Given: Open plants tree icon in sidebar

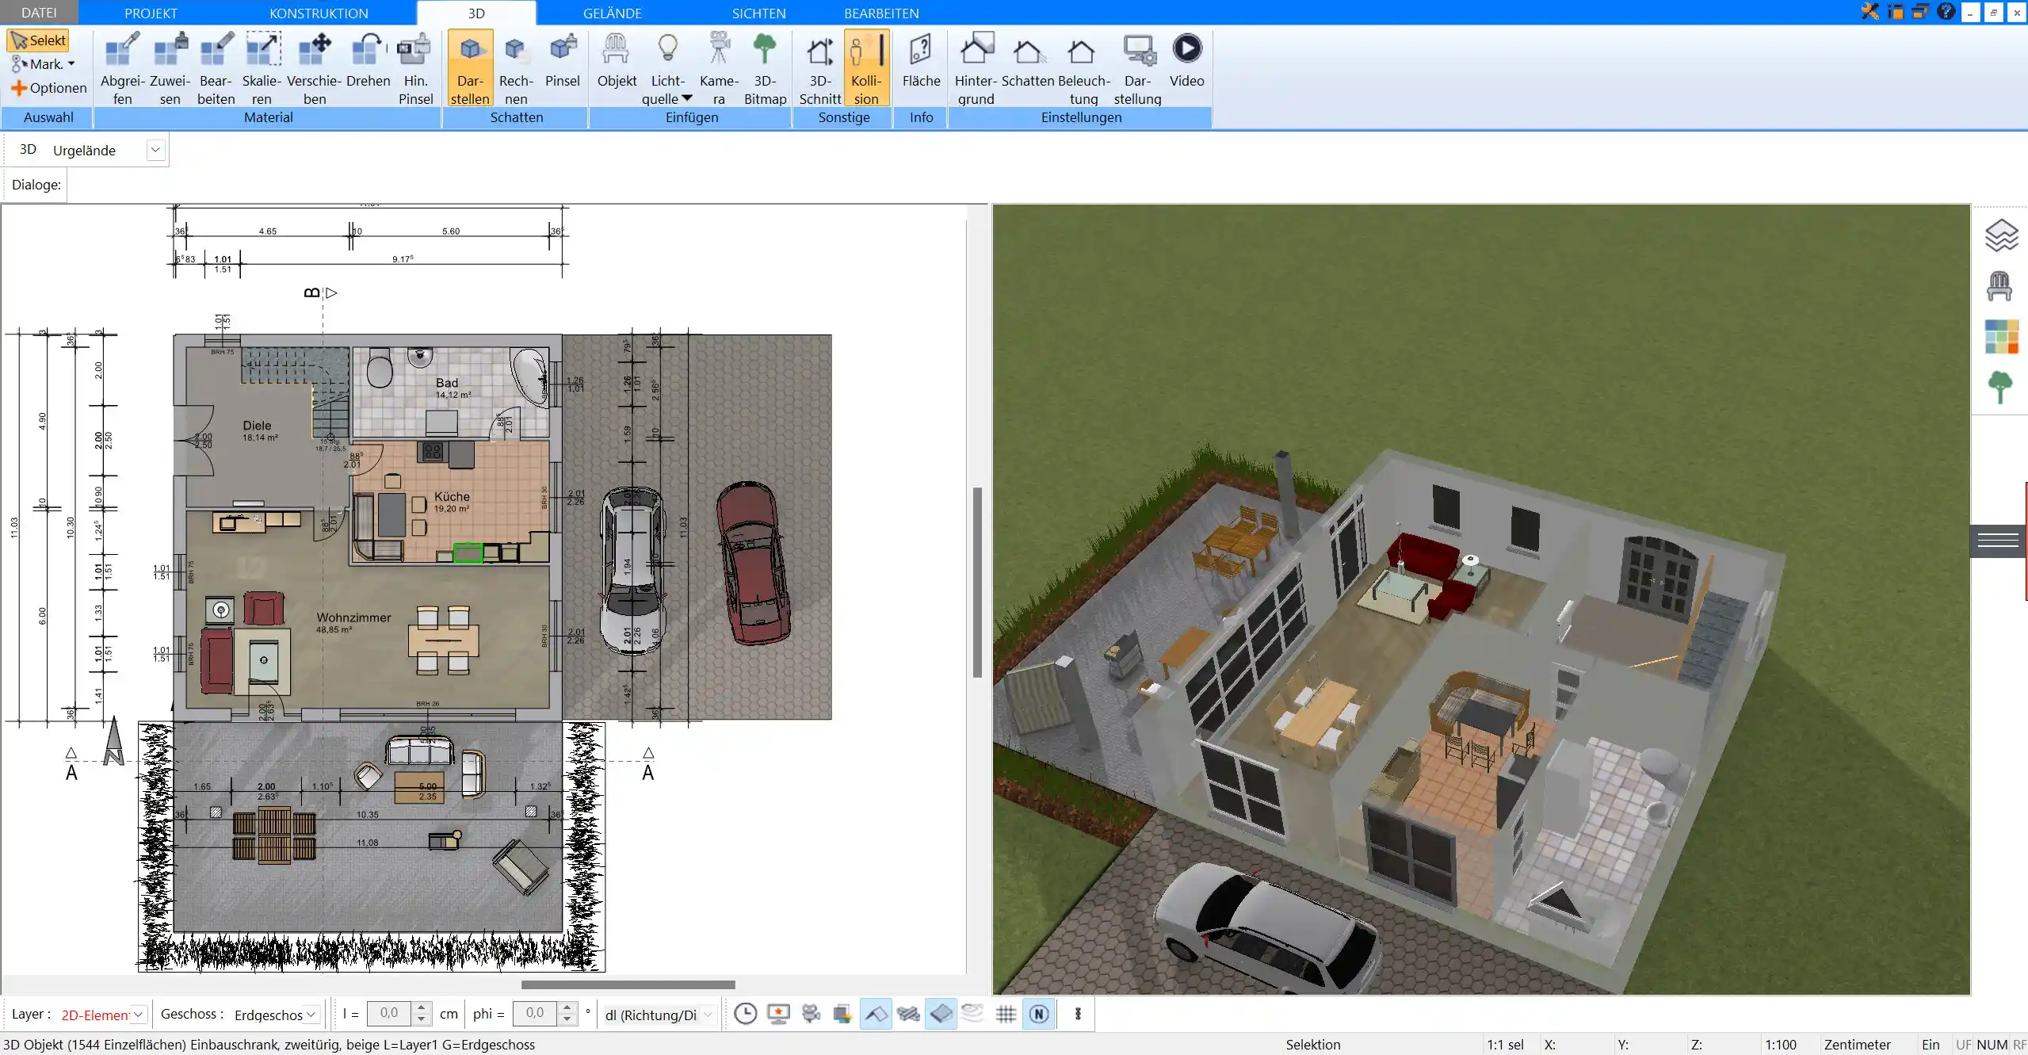Looking at the screenshot, I should (2000, 387).
